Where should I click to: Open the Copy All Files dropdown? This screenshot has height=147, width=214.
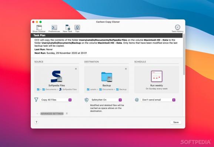[56, 100]
